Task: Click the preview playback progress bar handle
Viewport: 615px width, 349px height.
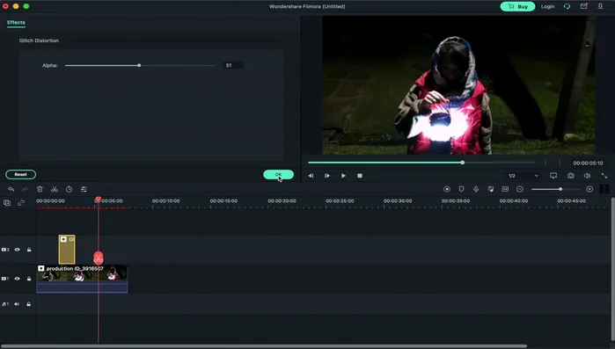Action: click(x=463, y=163)
